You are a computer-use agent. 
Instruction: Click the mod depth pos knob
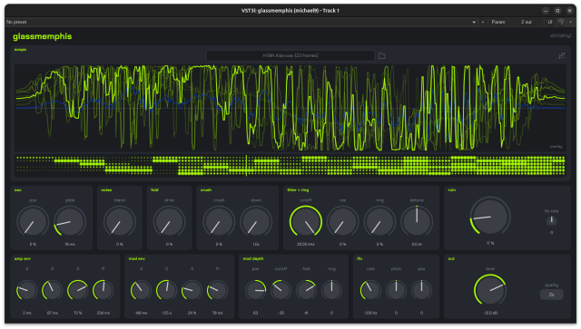255,291
